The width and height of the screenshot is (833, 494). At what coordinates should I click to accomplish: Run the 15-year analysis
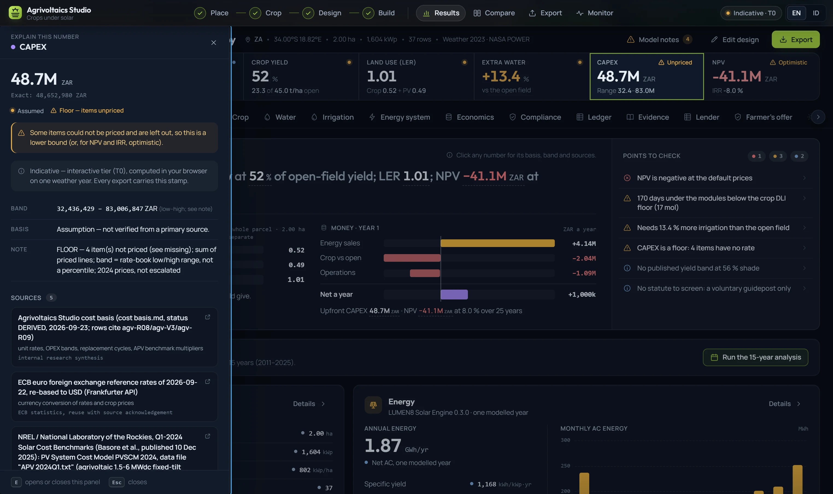(755, 357)
